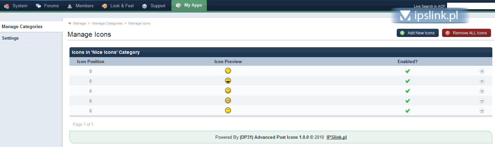The image size is (495, 147).
Task: Click the Page 1 of 1 text
Action: pyautogui.click(x=83, y=125)
